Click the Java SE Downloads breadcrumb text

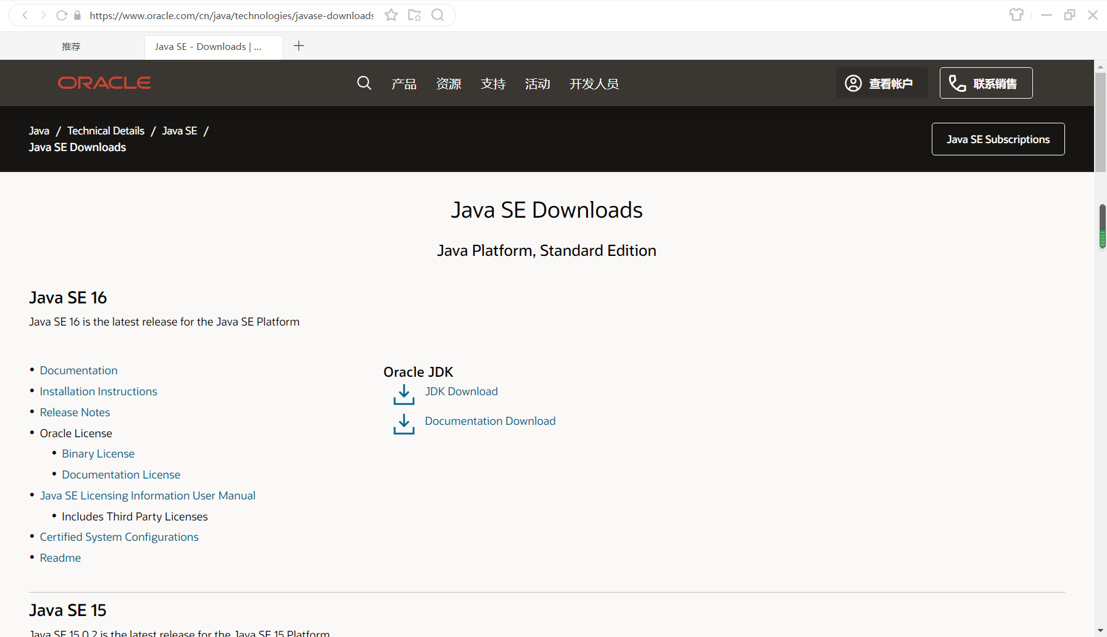coord(77,147)
